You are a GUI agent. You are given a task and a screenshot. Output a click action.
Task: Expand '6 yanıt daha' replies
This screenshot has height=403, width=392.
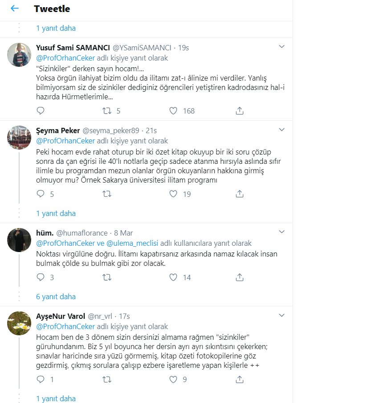56,297
